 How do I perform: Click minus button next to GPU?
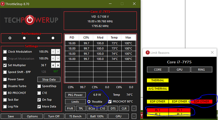[x=134, y=116]
